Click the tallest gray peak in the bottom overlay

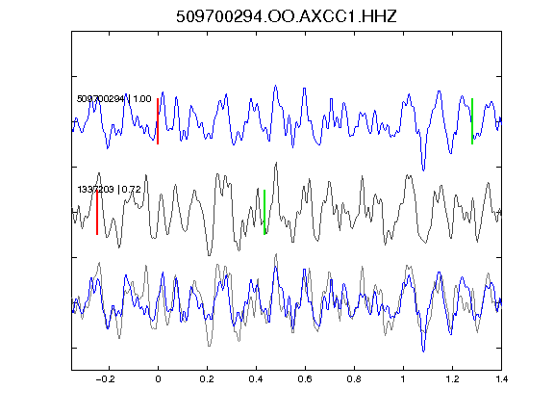point(276,254)
